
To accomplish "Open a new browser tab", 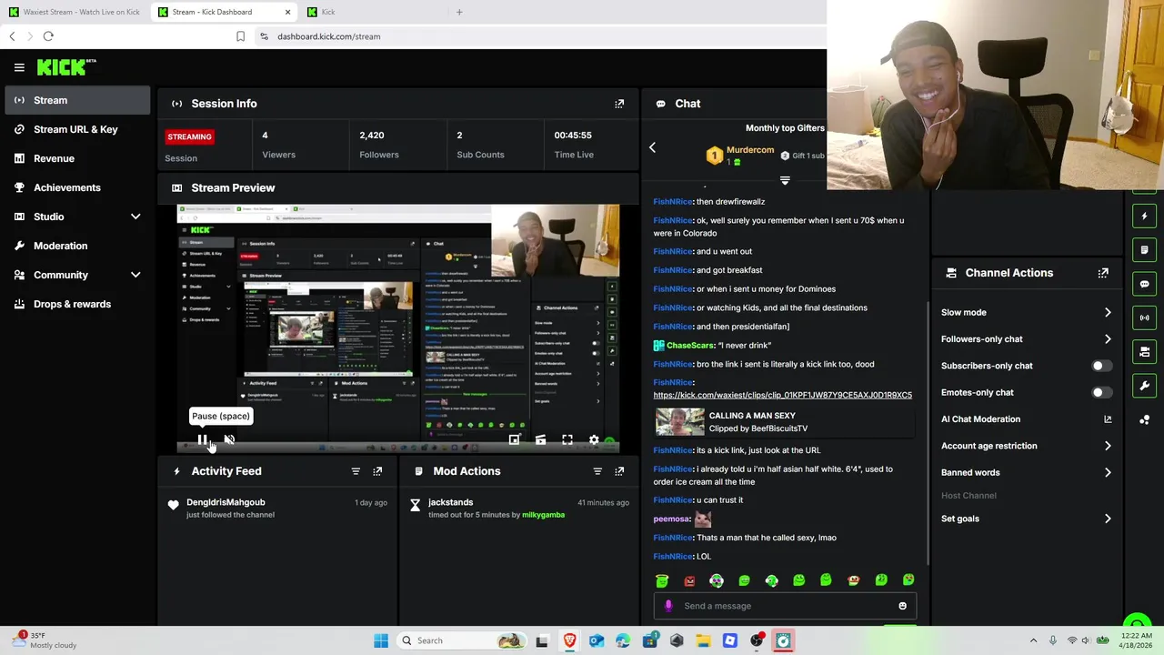I will coord(459,12).
